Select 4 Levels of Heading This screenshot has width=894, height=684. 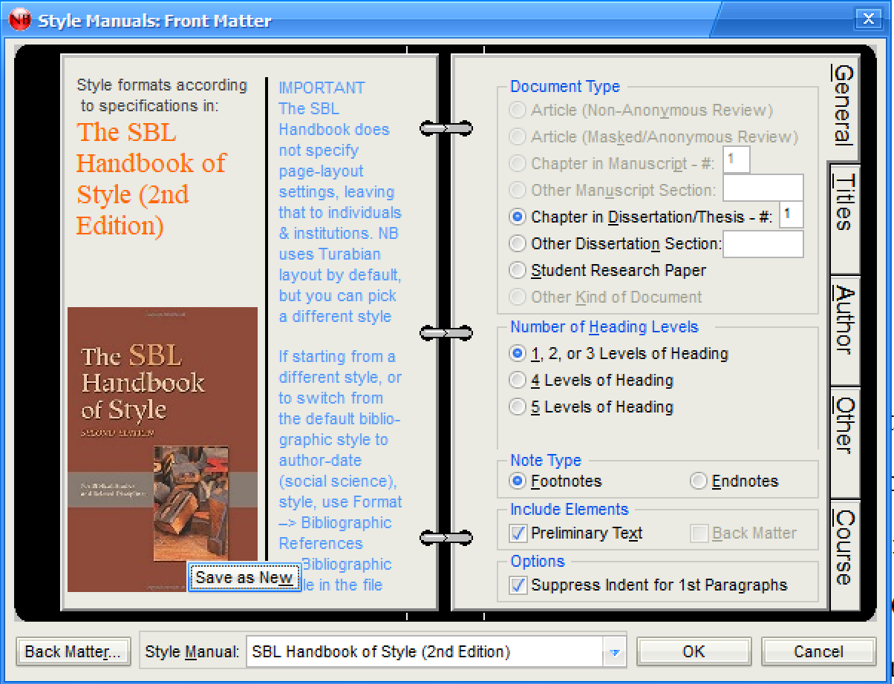tap(518, 381)
